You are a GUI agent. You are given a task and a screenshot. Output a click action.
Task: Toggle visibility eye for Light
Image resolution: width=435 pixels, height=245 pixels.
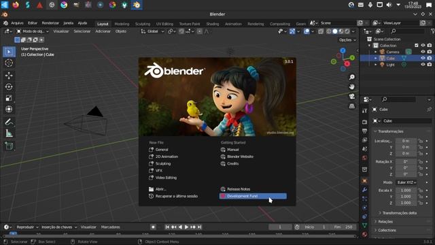pos(423,65)
